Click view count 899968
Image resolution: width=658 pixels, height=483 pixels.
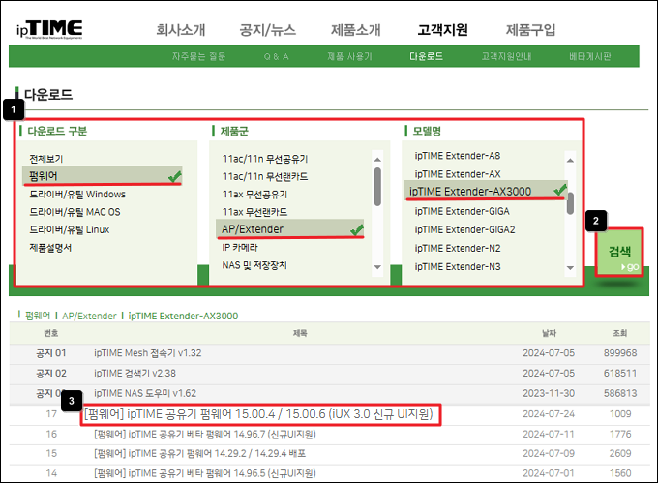tap(620, 353)
